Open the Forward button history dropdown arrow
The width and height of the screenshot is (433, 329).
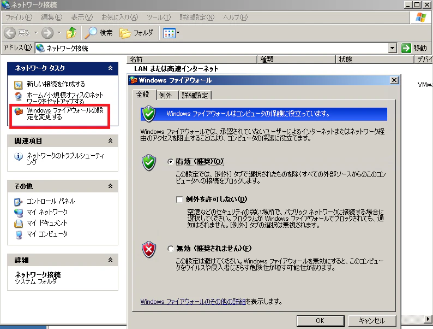click(59, 33)
